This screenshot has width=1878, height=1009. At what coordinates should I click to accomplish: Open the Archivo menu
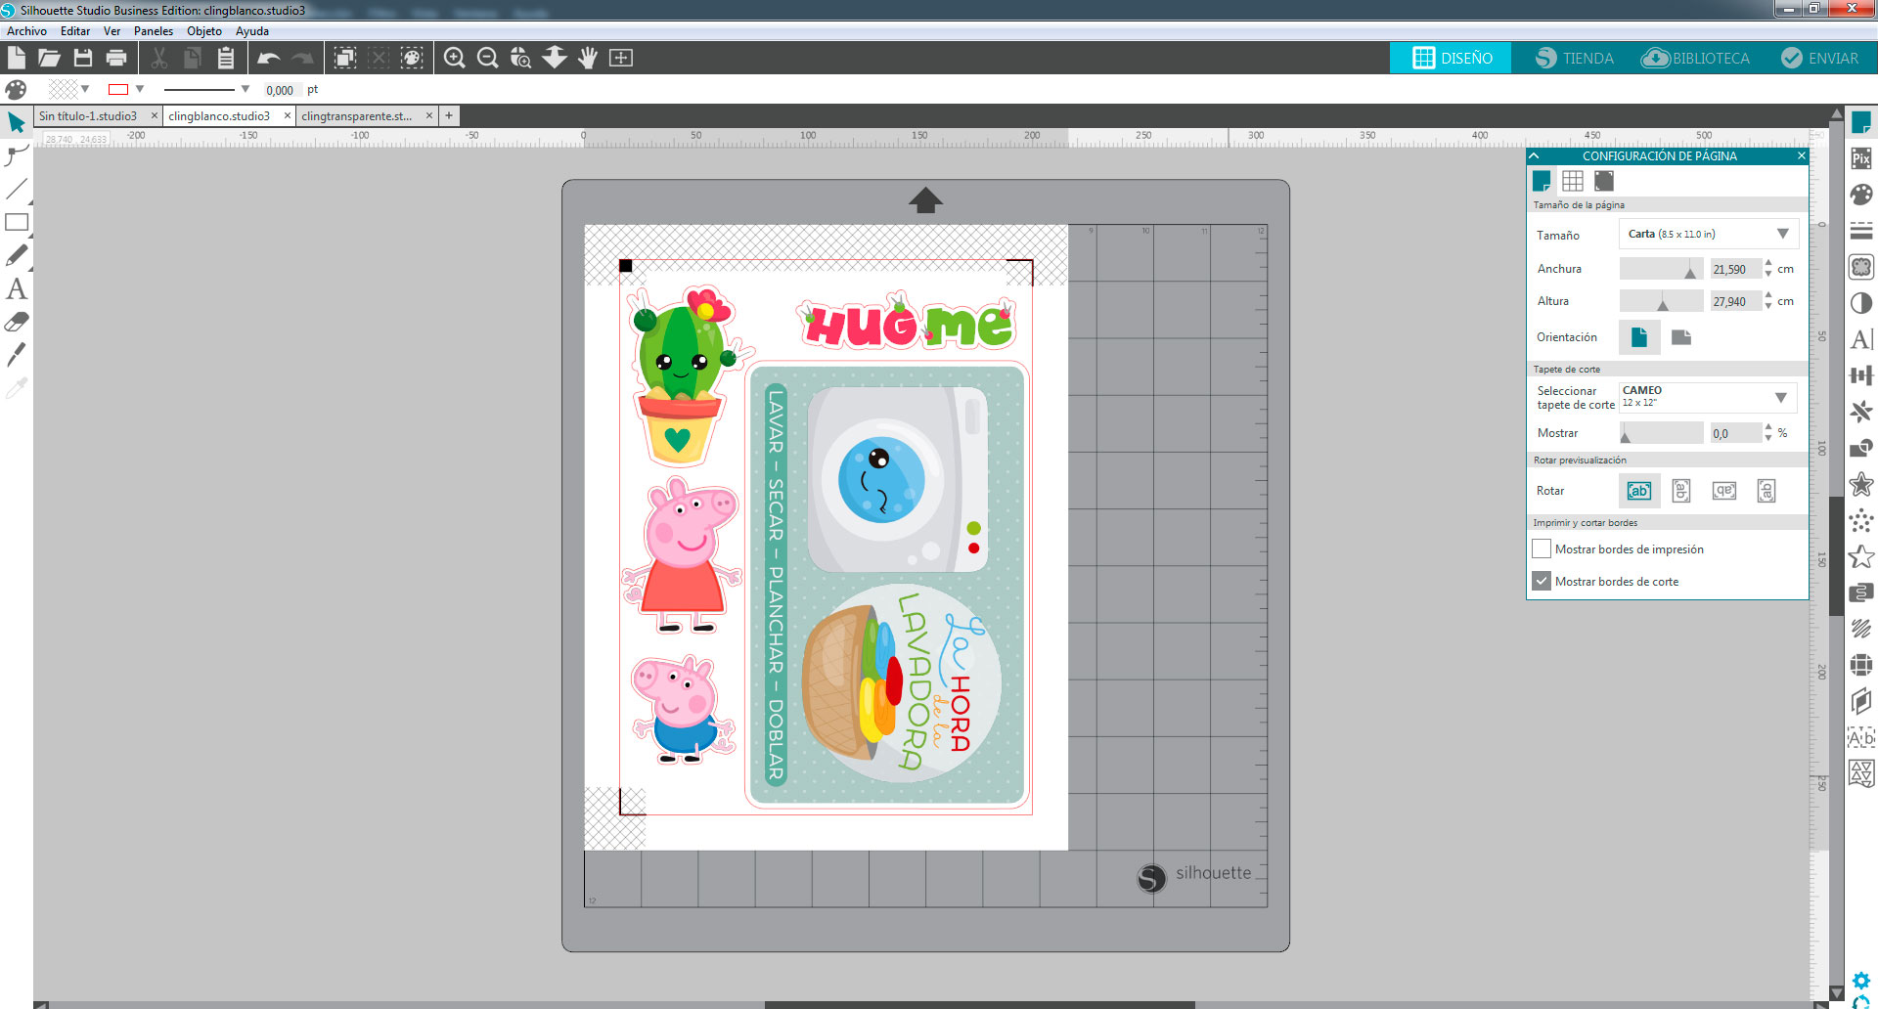[x=26, y=31]
